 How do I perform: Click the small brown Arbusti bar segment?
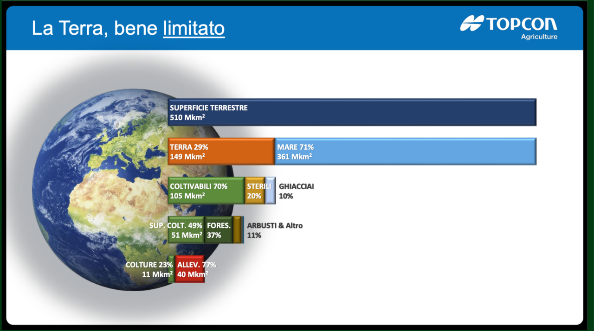coord(237,230)
